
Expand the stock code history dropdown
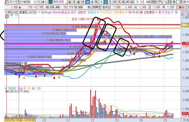coord(35,2)
